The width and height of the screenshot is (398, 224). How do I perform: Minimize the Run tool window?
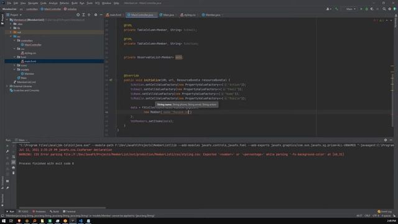click(x=391, y=140)
